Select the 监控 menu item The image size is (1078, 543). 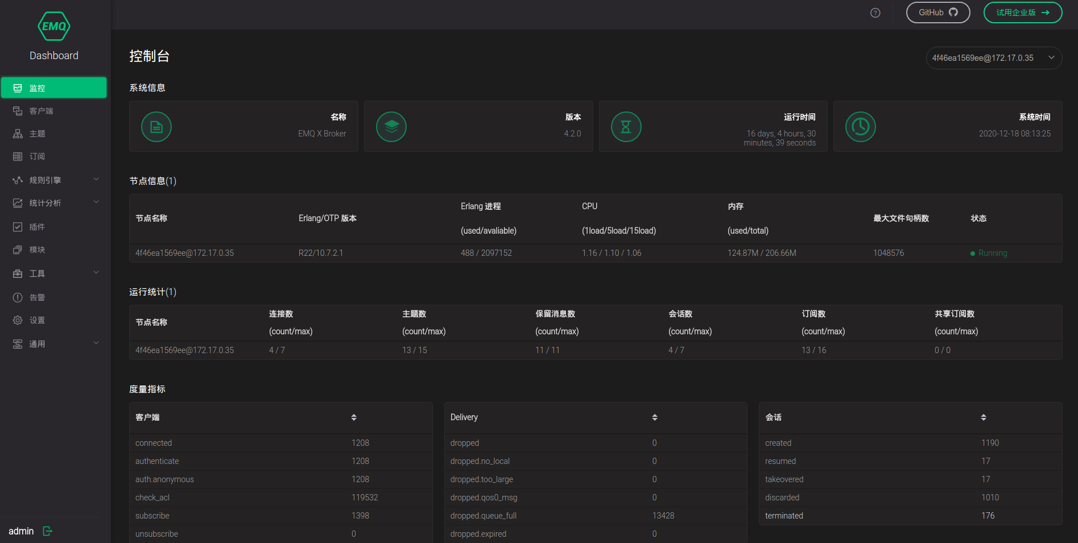click(x=54, y=88)
